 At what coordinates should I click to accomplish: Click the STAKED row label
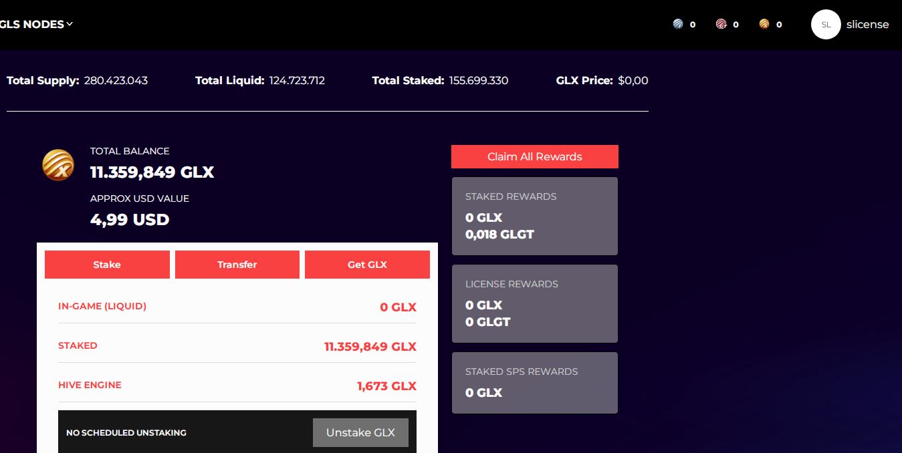coord(78,345)
